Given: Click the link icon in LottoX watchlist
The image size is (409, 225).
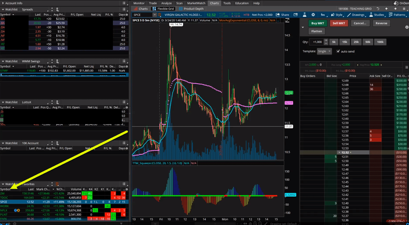Looking at the screenshot, I should [57, 102].
